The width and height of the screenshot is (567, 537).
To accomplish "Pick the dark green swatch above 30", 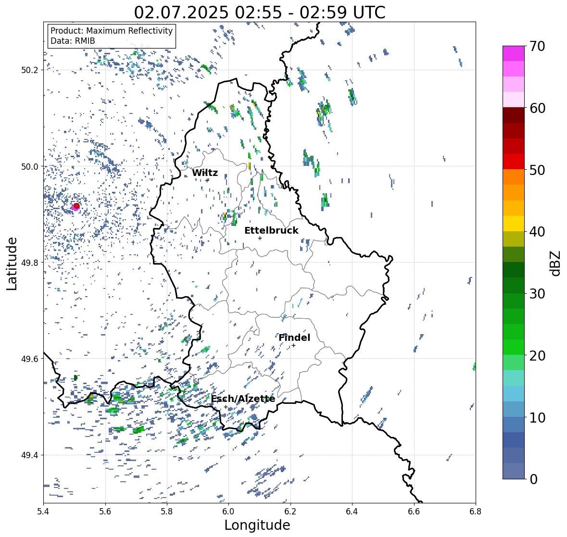I will click(x=514, y=286).
